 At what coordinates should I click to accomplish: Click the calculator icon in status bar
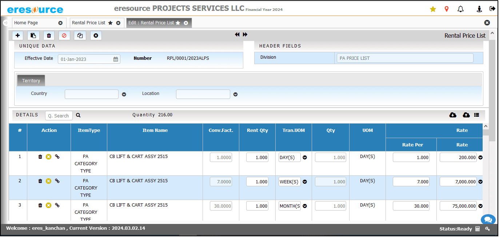tap(478, 229)
